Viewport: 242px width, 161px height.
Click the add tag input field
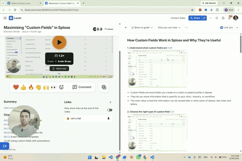15,149
